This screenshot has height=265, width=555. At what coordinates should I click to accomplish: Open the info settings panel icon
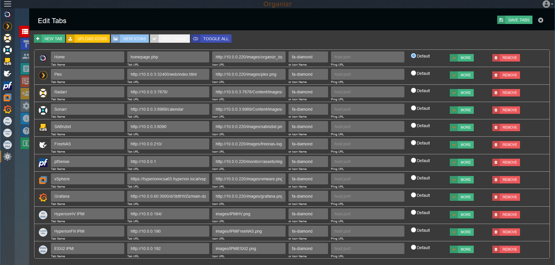(x=25, y=118)
